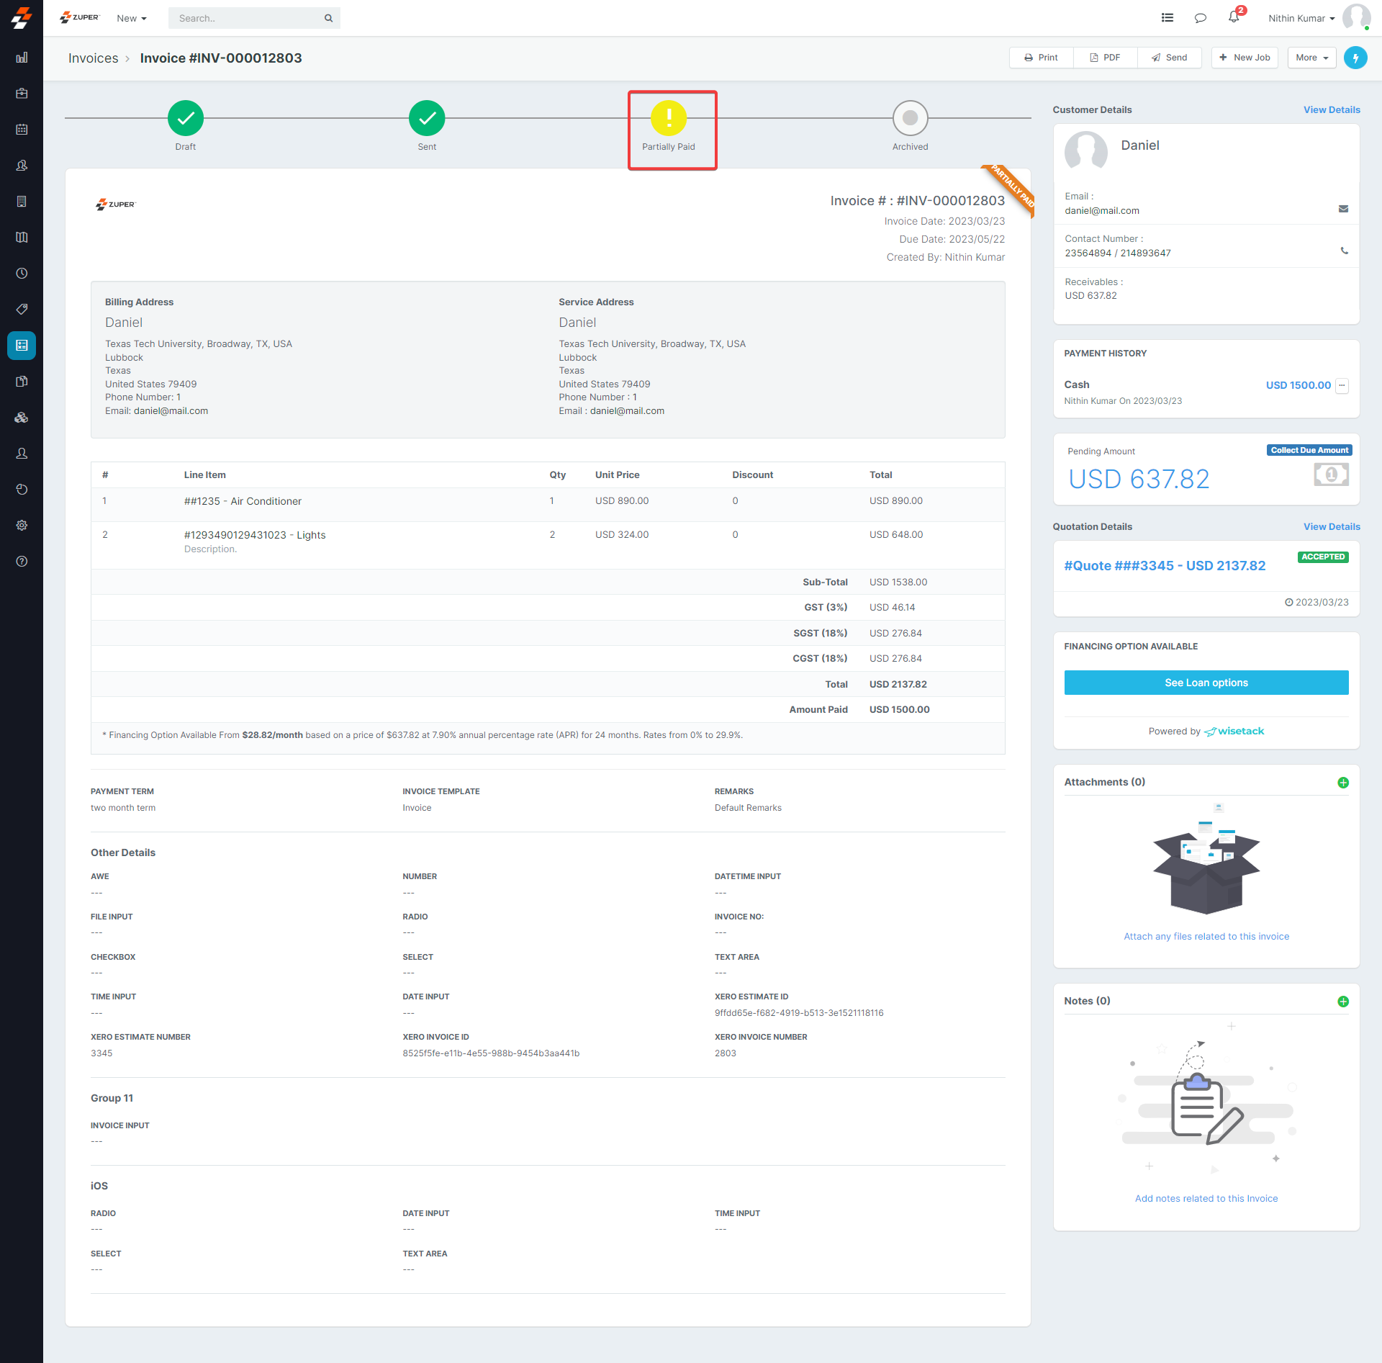The width and height of the screenshot is (1382, 1363).
Task: Select the Archived status step
Action: [910, 118]
